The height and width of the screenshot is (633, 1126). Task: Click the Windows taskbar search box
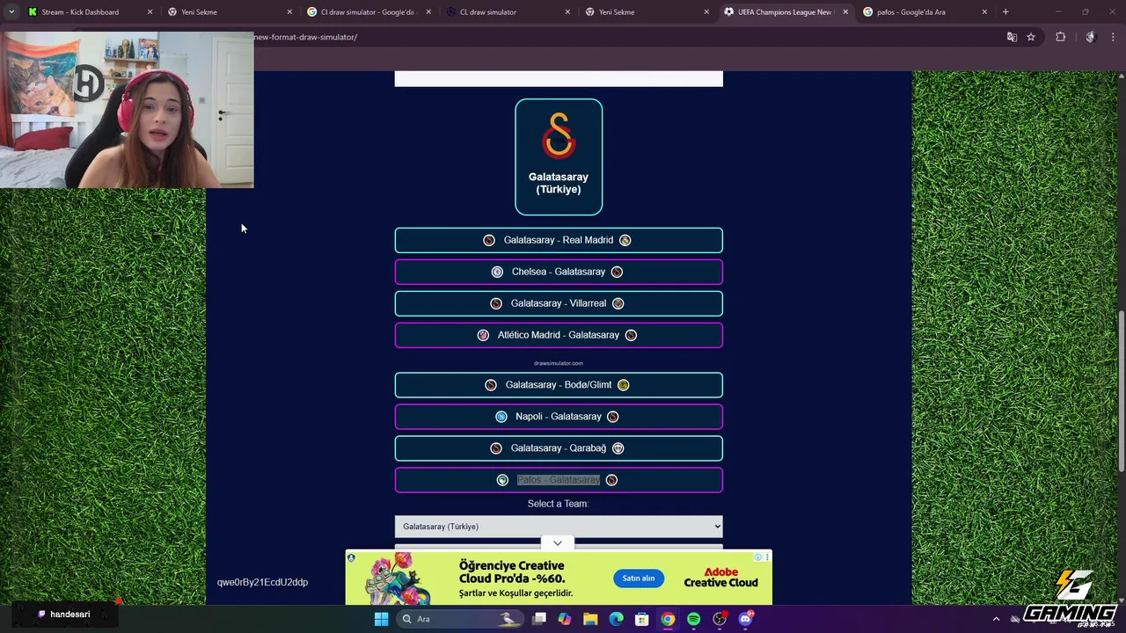point(458,619)
